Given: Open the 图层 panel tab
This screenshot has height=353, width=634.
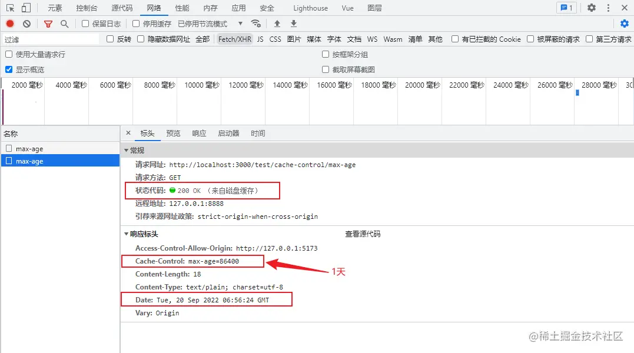Looking at the screenshot, I should (x=375, y=8).
